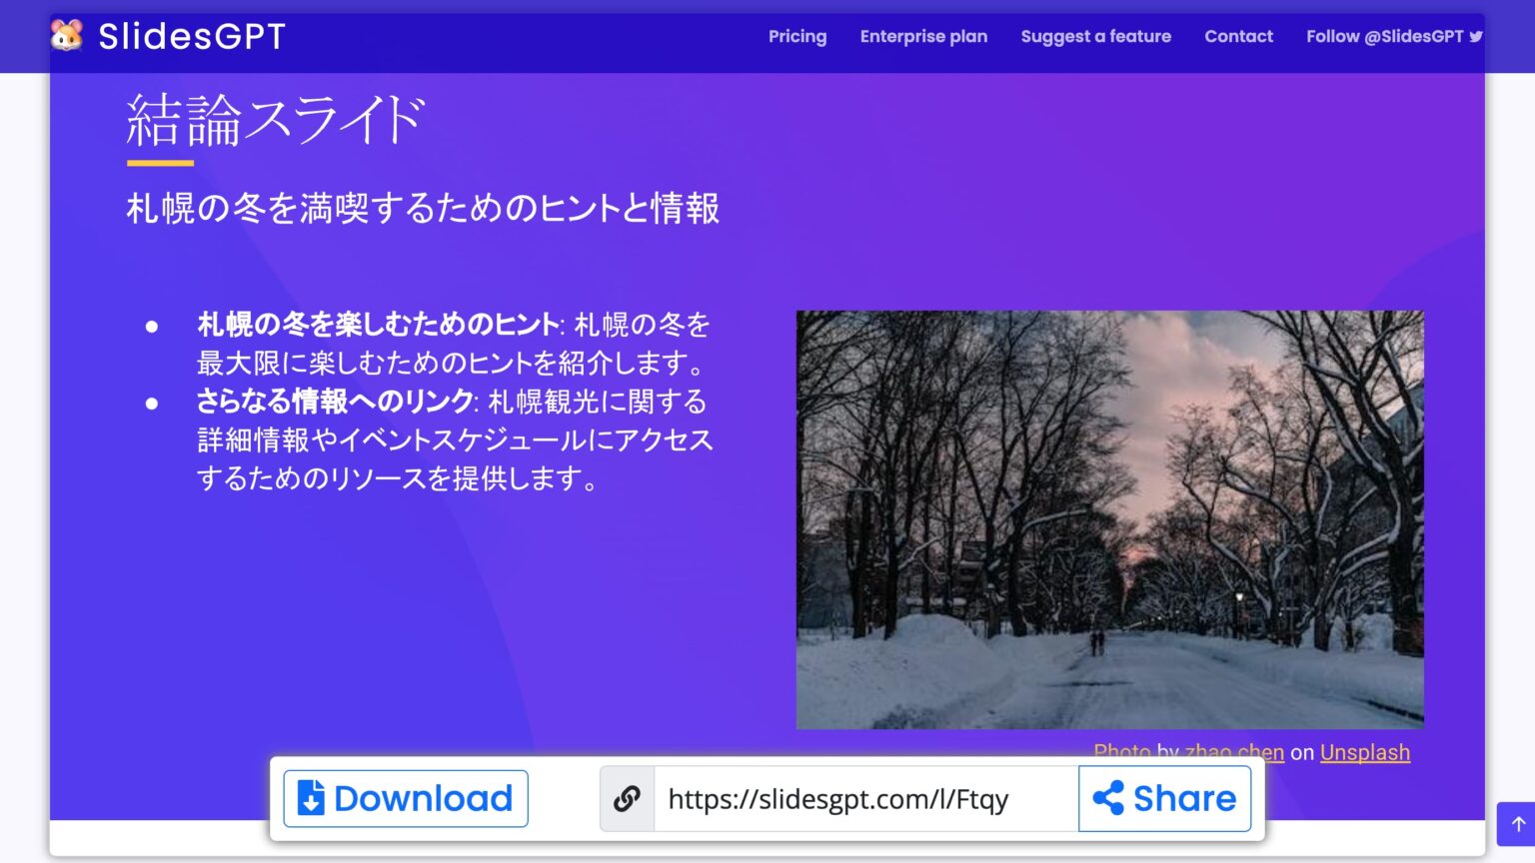This screenshot has width=1535, height=863.
Task: Open the Enterprise plan page
Action: [x=923, y=36]
